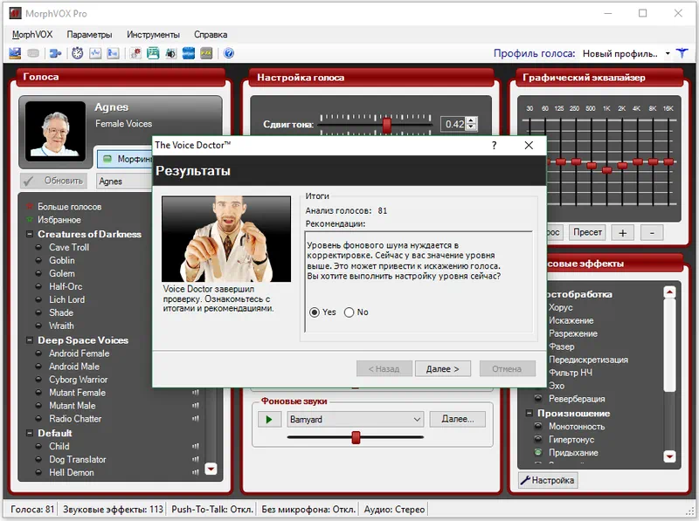
Task: Click the first toolbar icon on the left
Action: click(15, 53)
